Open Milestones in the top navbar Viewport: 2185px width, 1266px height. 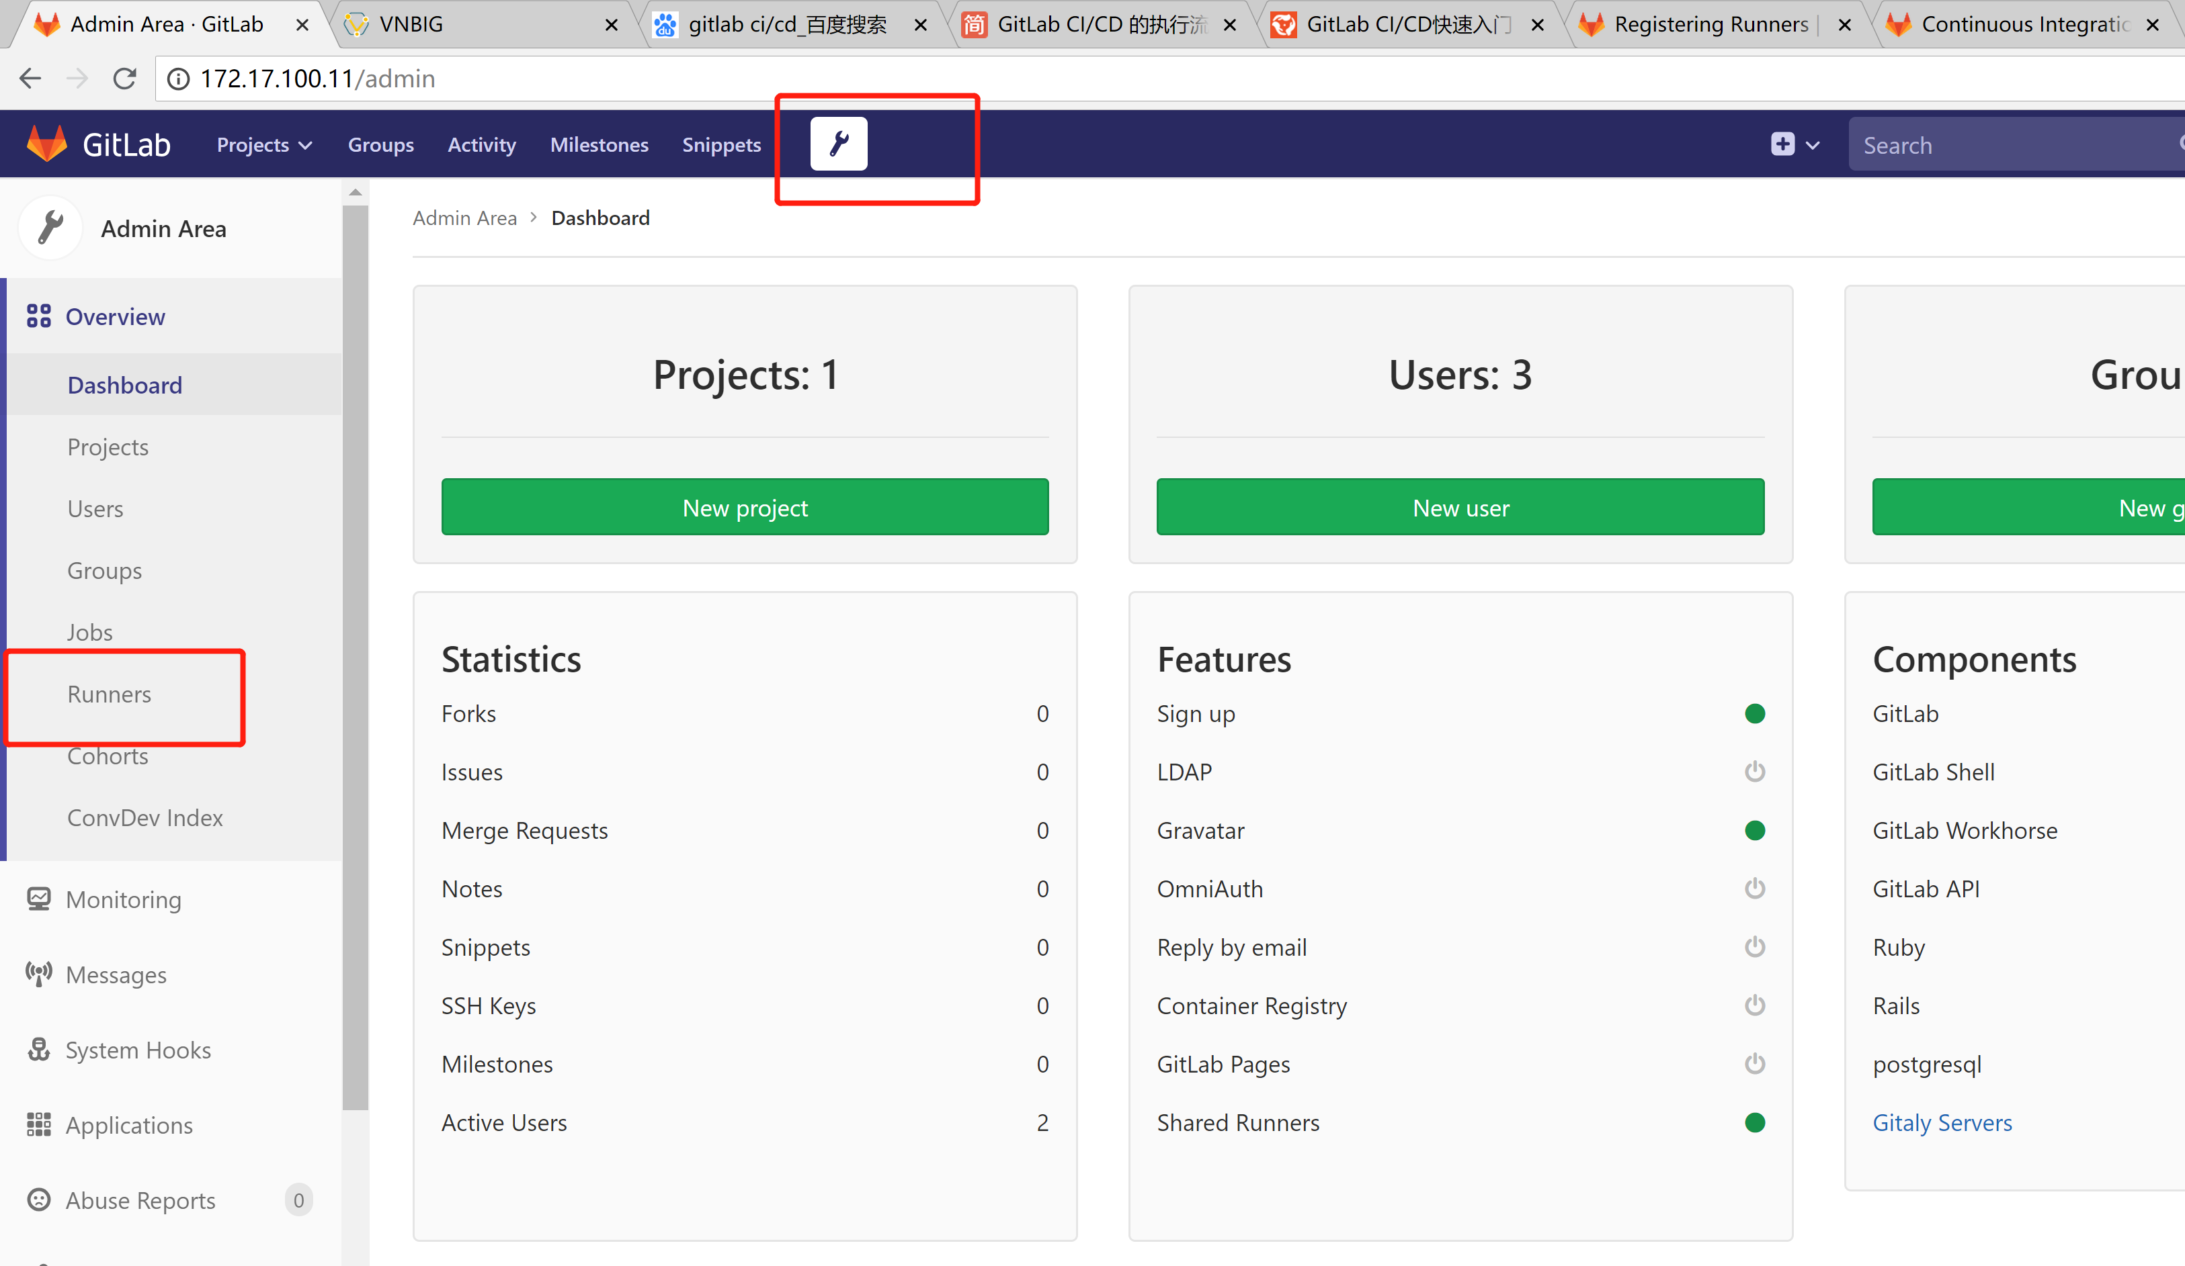click(x=599, y=144)
